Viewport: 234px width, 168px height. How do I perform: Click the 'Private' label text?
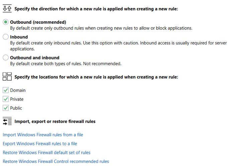(17, 99)
